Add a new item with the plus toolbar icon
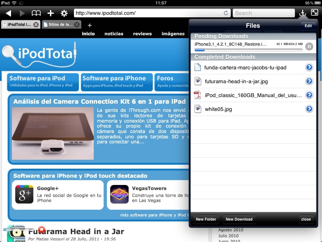This screenshot has height=242, width=322. click(x=51, y=13)
